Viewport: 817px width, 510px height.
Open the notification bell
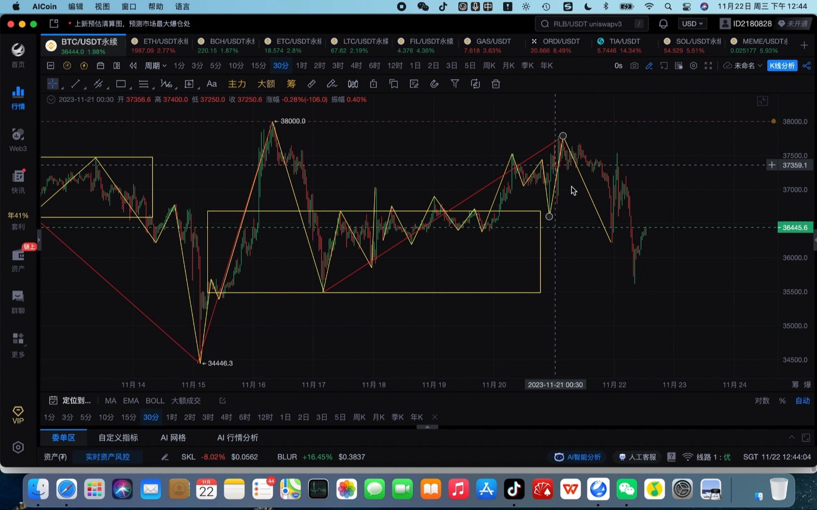pos(663,24)
